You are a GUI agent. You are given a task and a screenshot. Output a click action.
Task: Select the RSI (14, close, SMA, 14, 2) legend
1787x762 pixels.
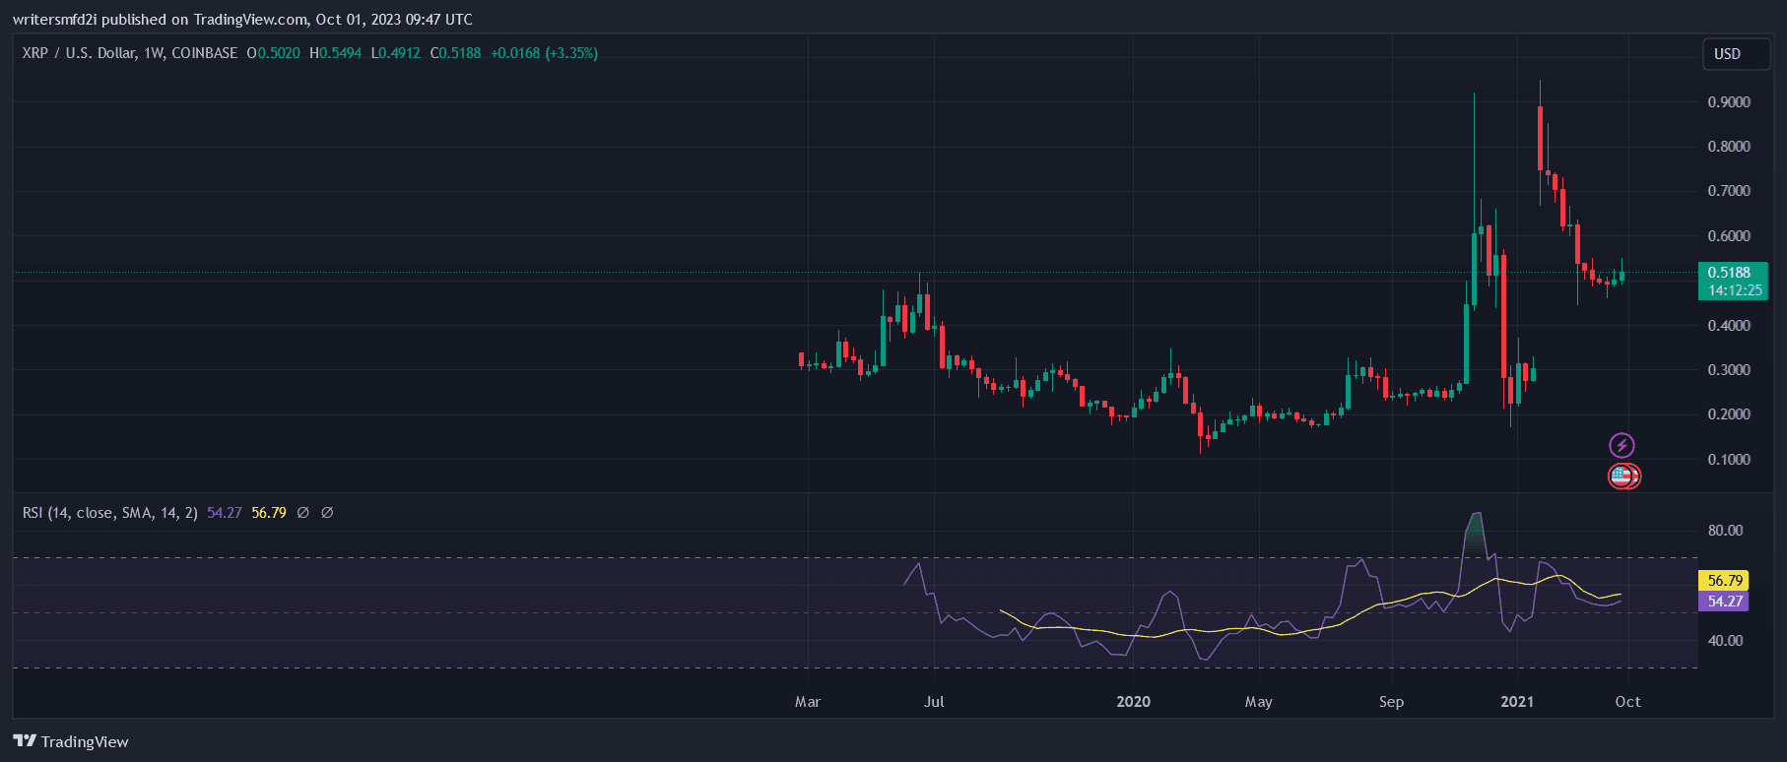(109, 513)
